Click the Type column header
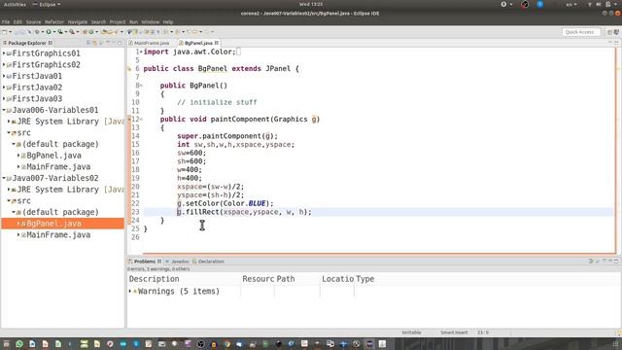This screenshot has width=622, height=350. (x=365, y=279)
